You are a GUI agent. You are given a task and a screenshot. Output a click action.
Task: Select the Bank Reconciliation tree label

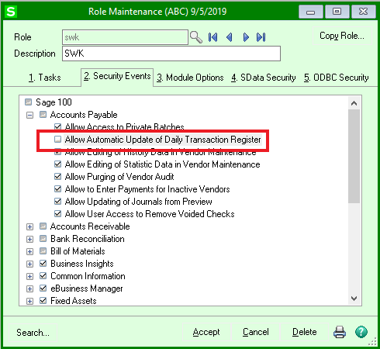pyautogui.click(x=88, y=239)
